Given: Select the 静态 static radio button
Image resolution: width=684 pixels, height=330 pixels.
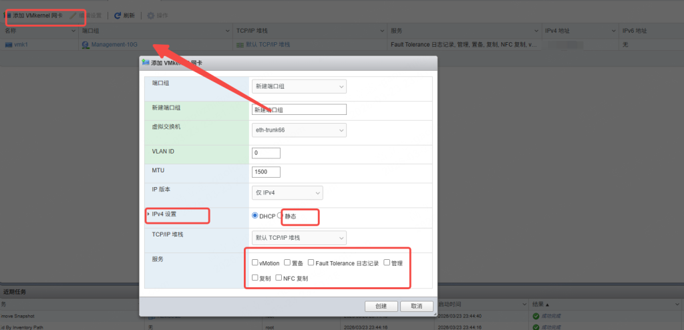Looking at the screenshot, I should pos(281,215).
